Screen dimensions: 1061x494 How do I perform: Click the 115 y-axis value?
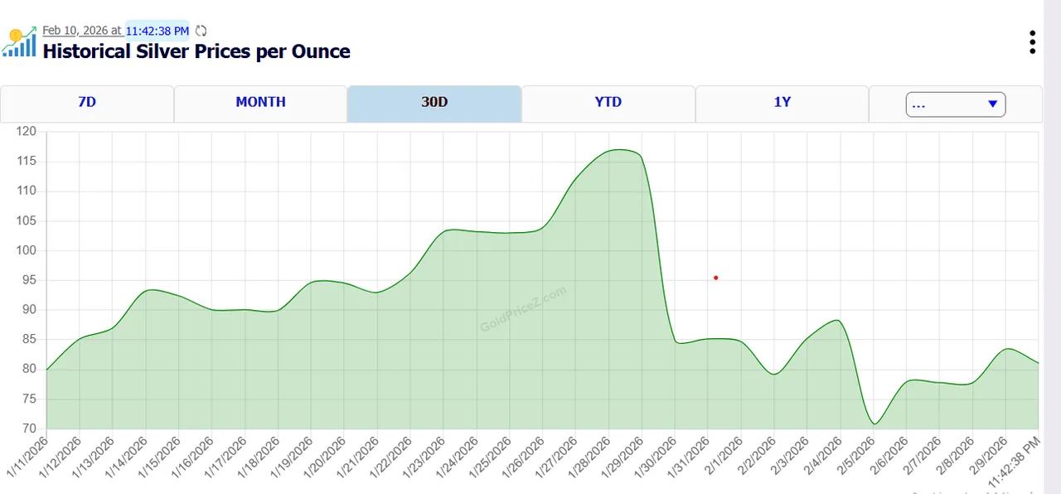click(27, 161)
